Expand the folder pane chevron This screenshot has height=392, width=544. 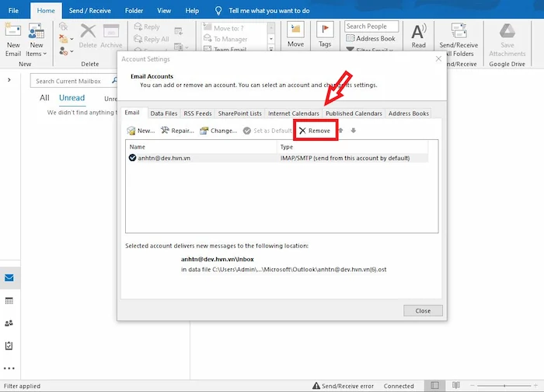[9, 80]
